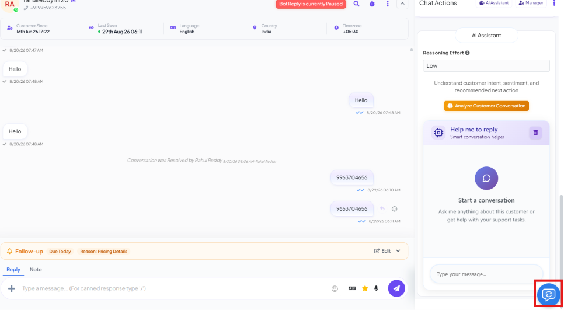Image resolution: width=564 pixels, height=310 pixels.
Task: Click the Chat Actions title
Action: (438, 3)
